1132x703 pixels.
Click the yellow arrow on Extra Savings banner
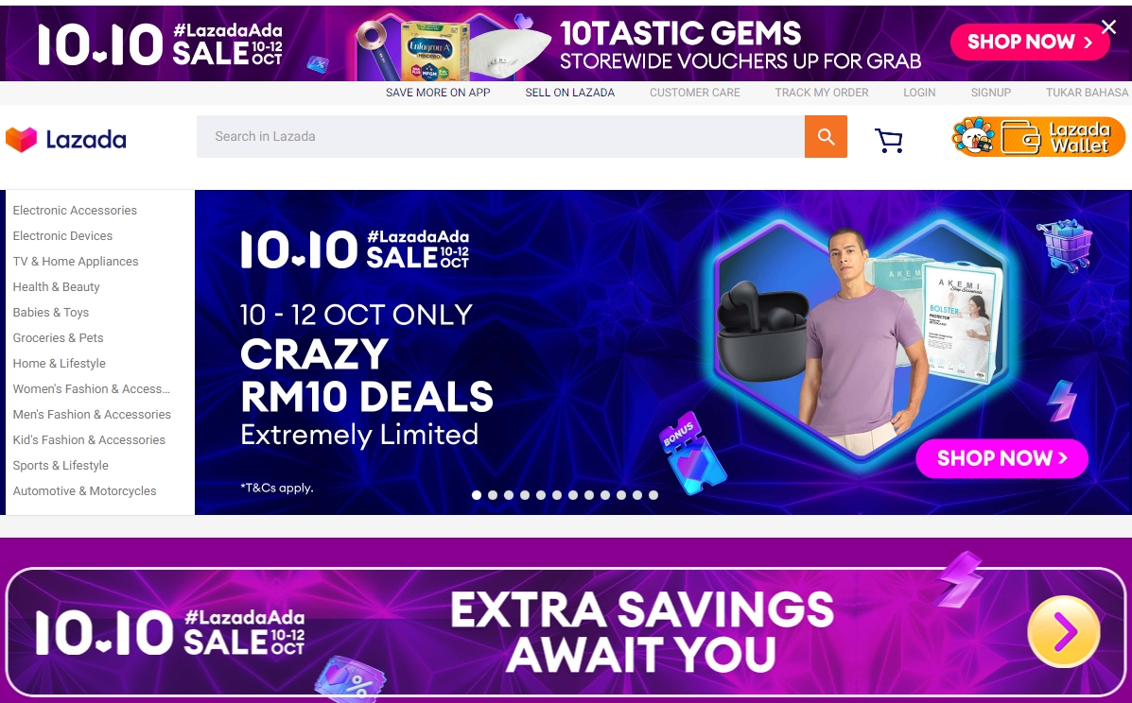1063,631
